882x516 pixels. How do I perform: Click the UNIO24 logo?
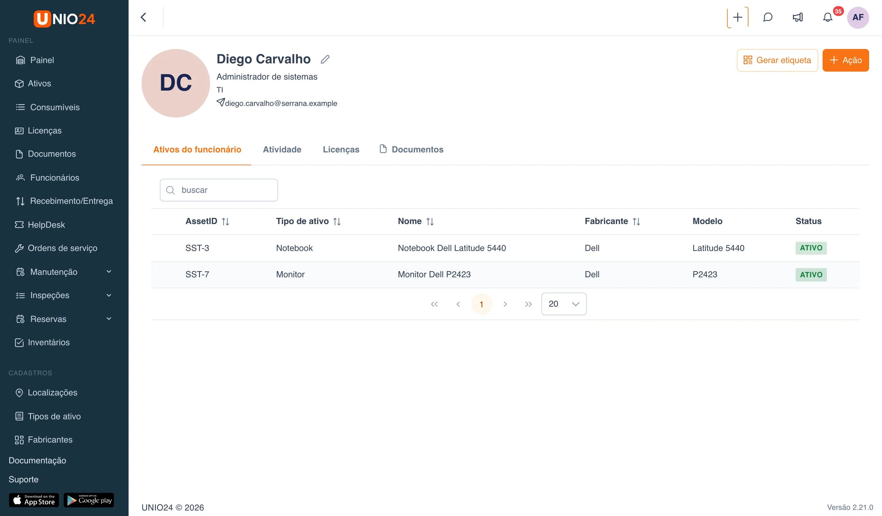click(64, 19)
